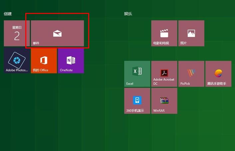
Task: Open the Movies & TV (电影和电视) tile
Action: pyautogui.click(x=164, y=33)
